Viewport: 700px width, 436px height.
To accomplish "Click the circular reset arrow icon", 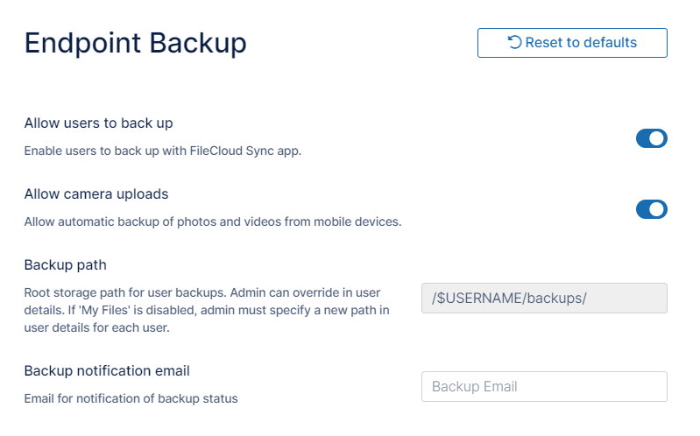I will tap(515, 42).
